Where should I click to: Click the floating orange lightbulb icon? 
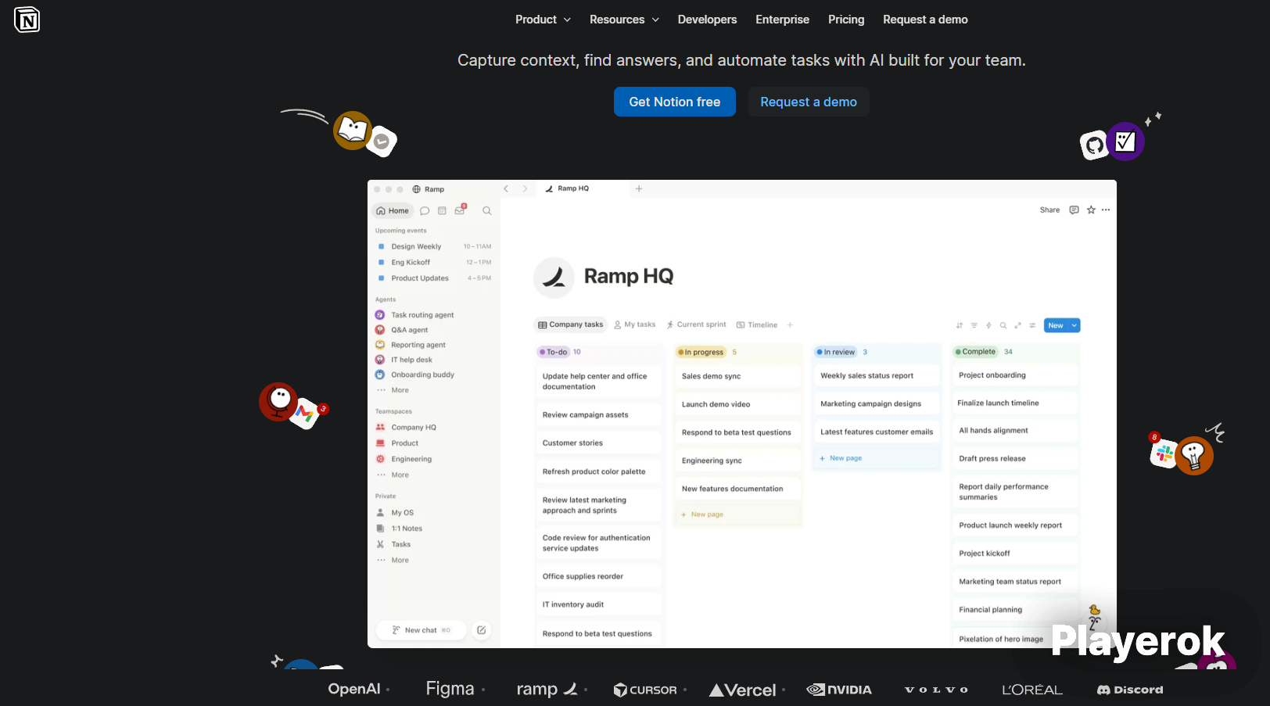click(1193, 455)
